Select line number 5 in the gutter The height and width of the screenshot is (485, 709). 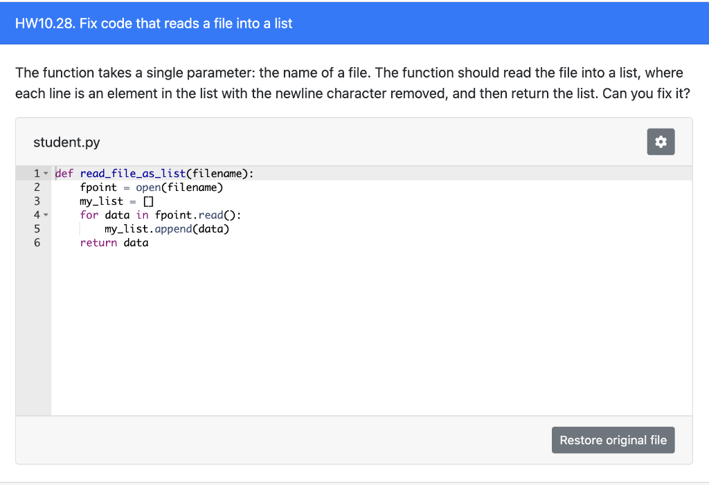point(37,229)
